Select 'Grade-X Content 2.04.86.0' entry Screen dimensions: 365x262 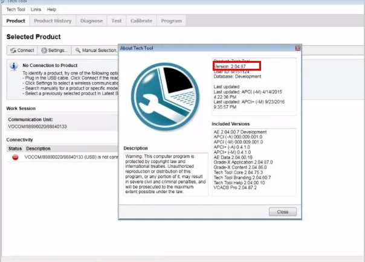pyautogui.click(x=241, y=167)
